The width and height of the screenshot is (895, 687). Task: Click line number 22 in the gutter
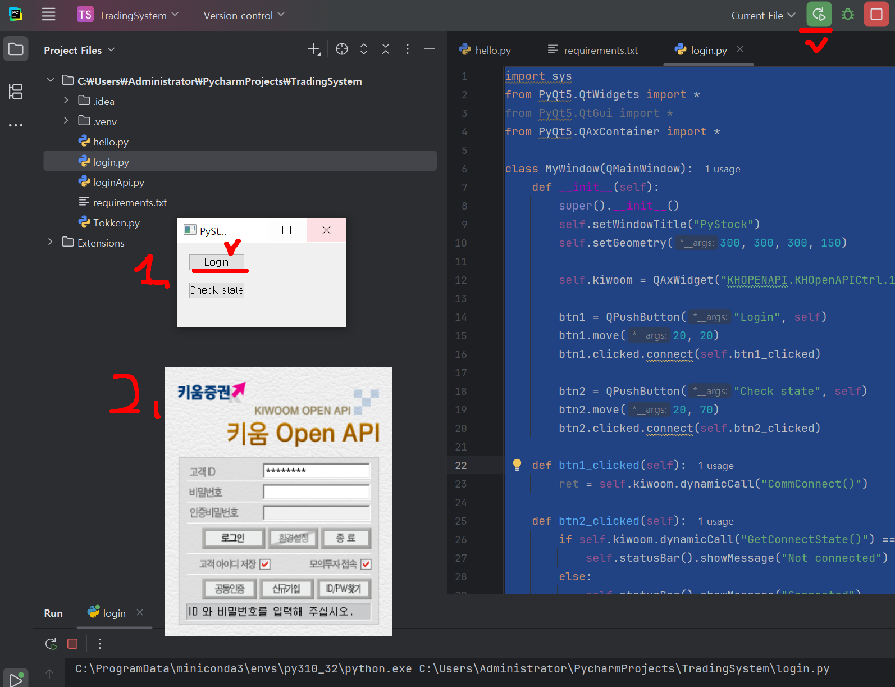tap(461, 465)
